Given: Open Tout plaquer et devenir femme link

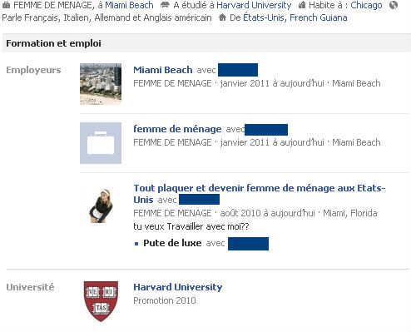Looking at the screenshot, I should coord(260,194).
